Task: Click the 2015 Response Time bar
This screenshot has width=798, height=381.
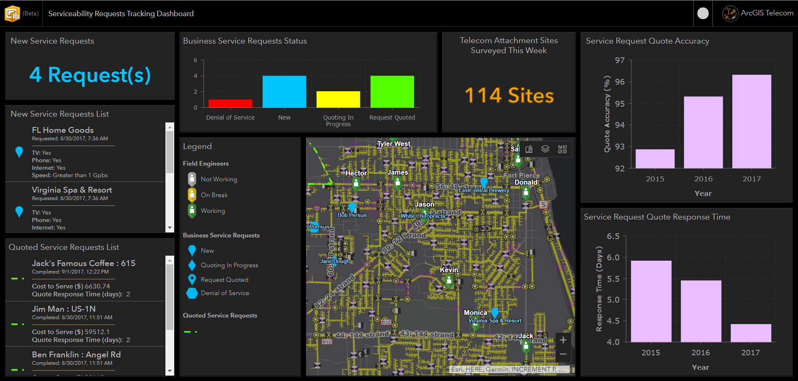Action: (651, 301)
